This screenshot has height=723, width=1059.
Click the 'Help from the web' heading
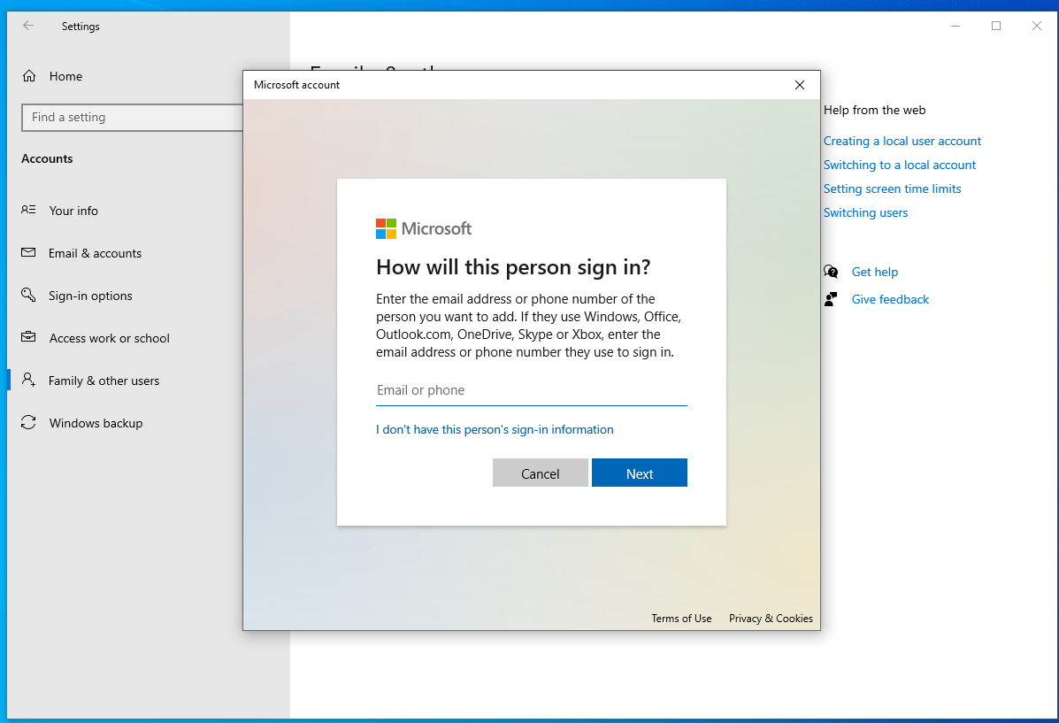[x=875, y=110]
